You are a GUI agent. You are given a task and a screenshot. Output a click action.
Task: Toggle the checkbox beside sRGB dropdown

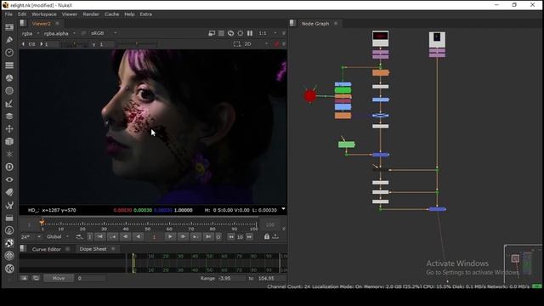[x=83, y=33]
